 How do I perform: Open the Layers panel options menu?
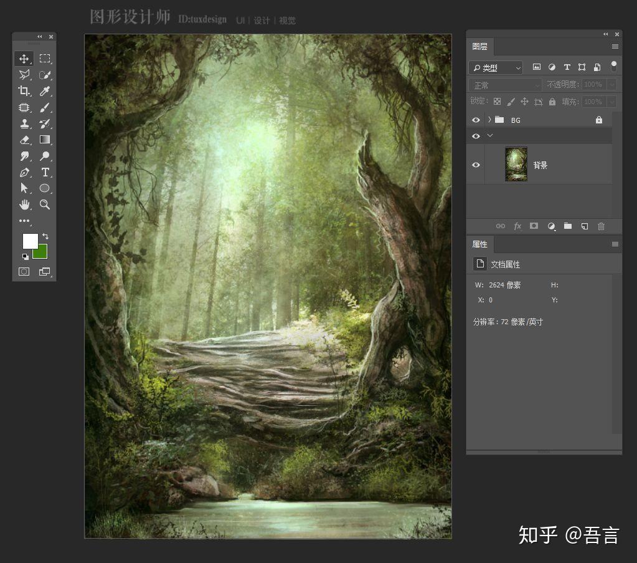tap(615, 47)
